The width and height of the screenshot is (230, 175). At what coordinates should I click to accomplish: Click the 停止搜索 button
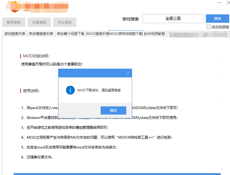[65, 22]
